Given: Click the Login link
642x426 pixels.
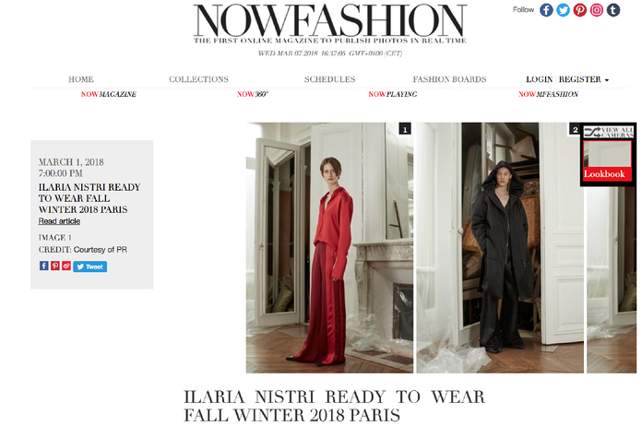Looking at the screenshot, I should (540, 79).
